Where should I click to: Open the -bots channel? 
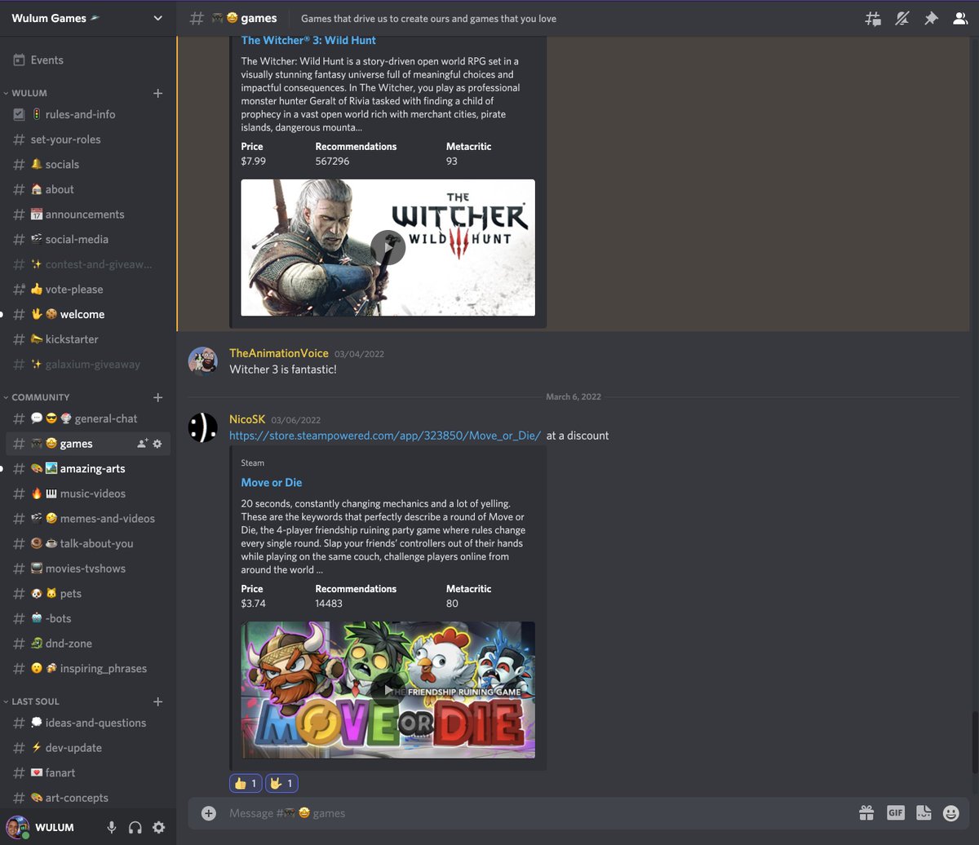point(88,618)
